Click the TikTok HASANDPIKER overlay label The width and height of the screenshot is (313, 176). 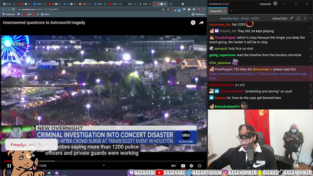pos(295,173)
